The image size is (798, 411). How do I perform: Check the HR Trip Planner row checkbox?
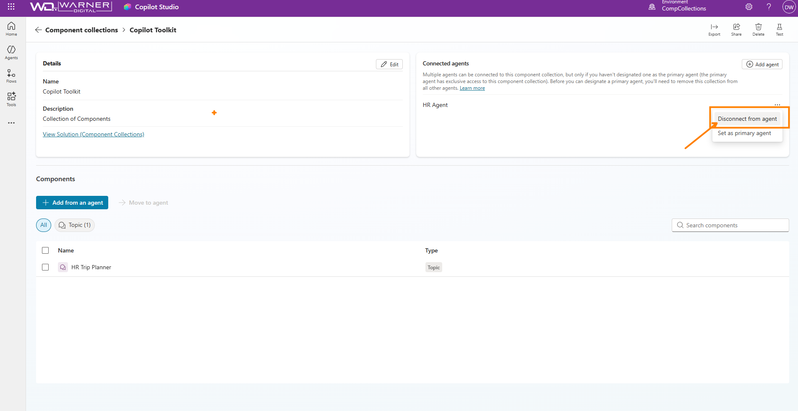point(45,267)
